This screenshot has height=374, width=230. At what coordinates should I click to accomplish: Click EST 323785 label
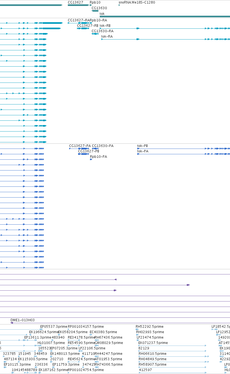click(x=9, y=353)
